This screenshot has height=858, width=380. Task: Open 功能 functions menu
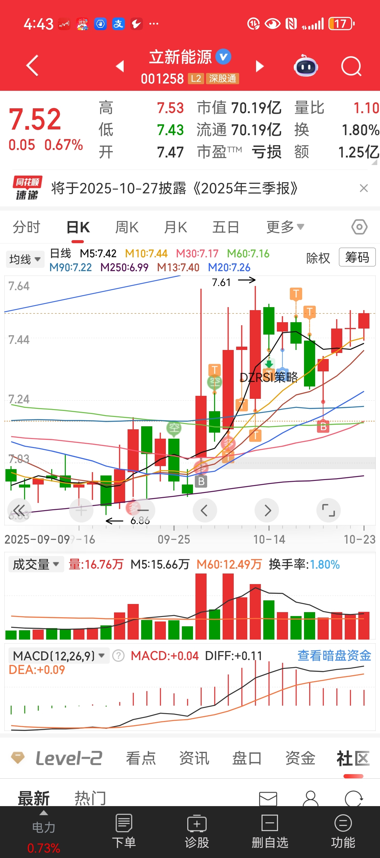(343, 831)
